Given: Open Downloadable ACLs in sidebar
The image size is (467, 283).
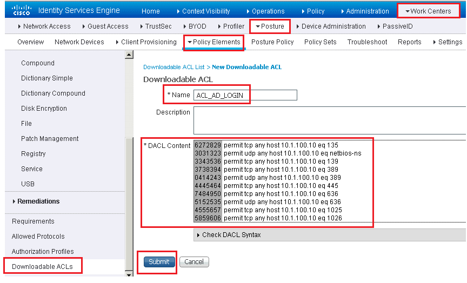Looking at the screenshot, I should click(42, 267).
